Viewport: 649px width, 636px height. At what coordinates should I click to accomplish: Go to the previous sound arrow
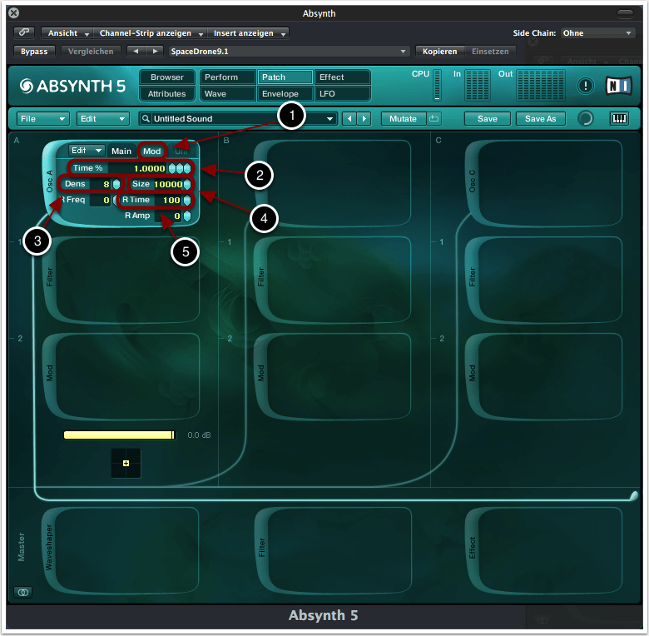click(x=349, y=118)
